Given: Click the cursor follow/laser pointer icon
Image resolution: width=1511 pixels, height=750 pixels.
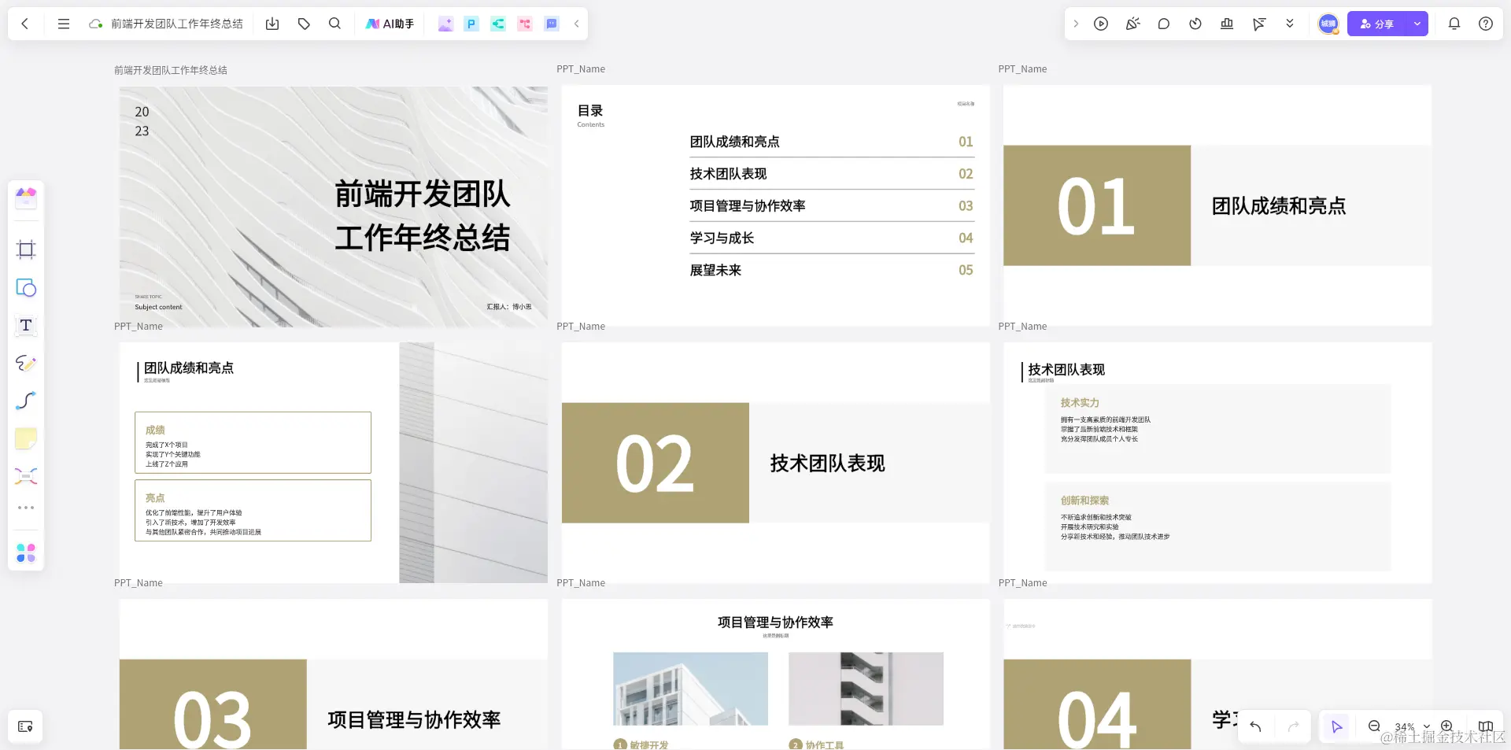Looking at the screenshot, I should 1259,24.
